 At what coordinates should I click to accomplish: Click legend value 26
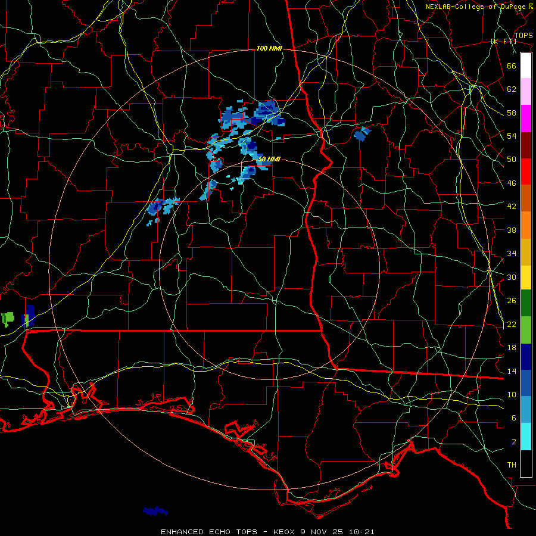coord(512,301)
